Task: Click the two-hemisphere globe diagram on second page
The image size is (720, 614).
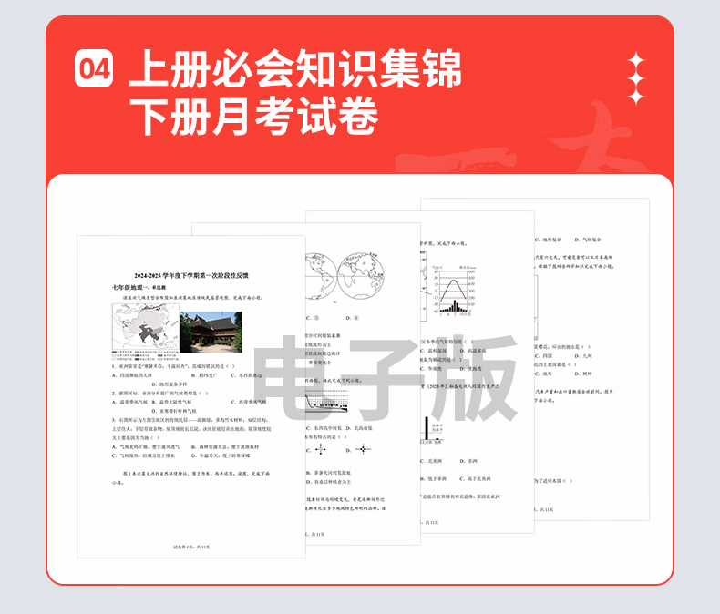Action: pos(345,275)
